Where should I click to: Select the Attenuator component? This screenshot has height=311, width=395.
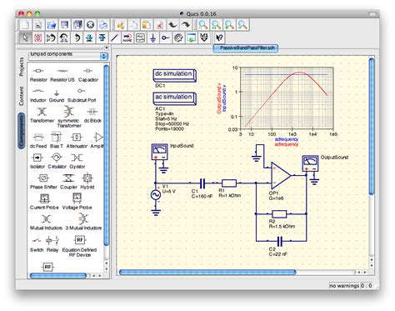(x=77, y=140)
